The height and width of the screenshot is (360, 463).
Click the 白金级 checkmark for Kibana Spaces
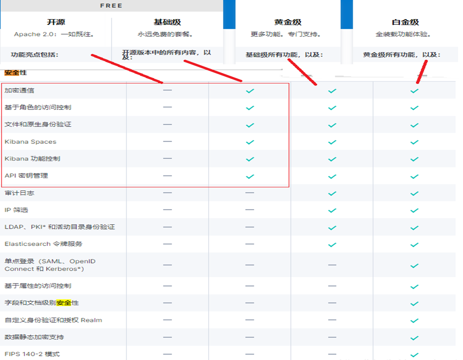coord(414,142)
